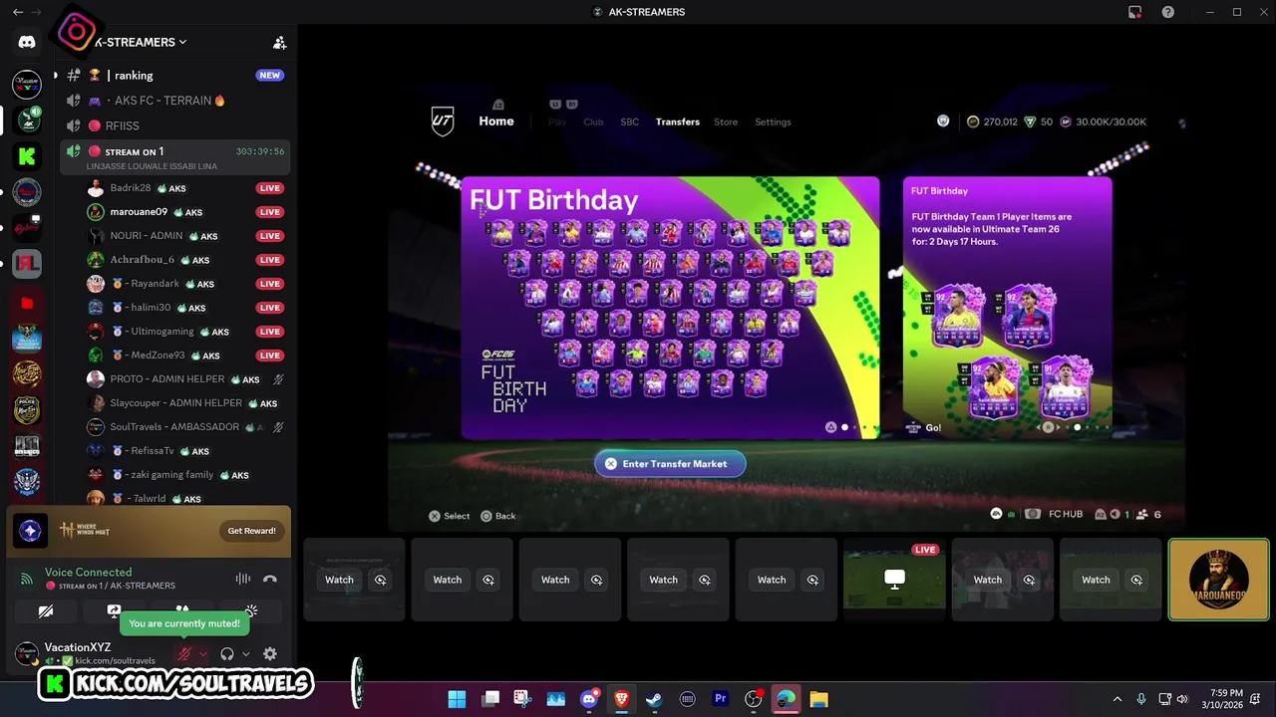Open Task View on the taskbar
This screenshot has height=717, width=1276.
(x=489, y=699)
